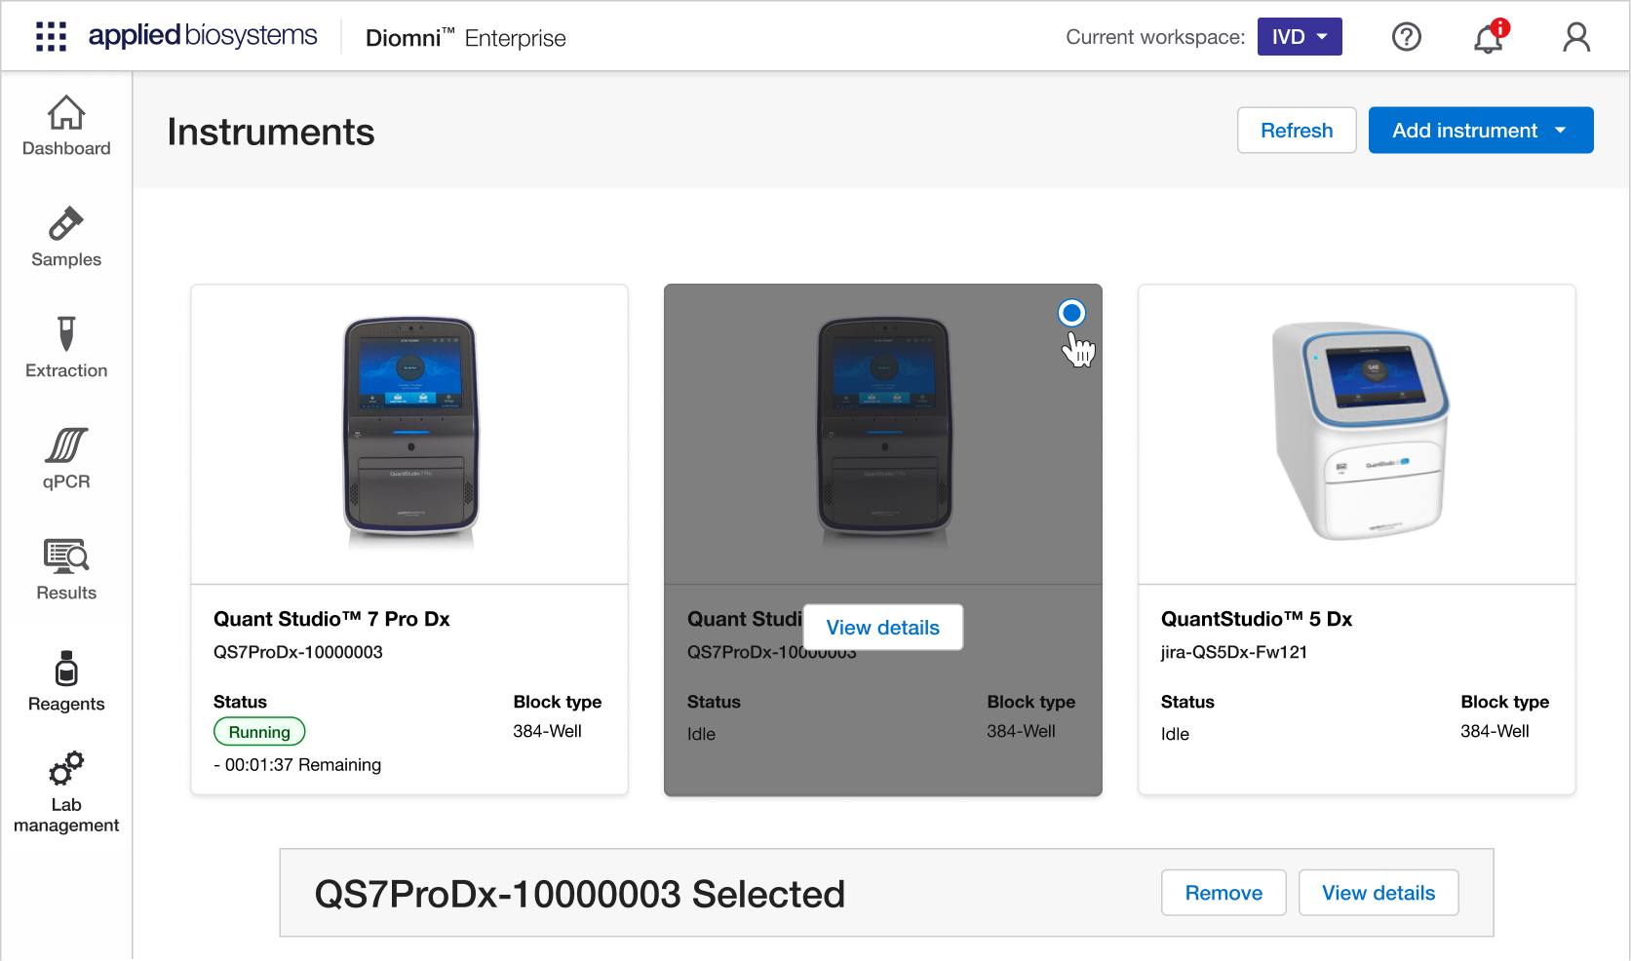Click QS7ProDx-10000003 on the running card
The image size is (1631, 961).
pyautogui.click(x=298, y=652)
